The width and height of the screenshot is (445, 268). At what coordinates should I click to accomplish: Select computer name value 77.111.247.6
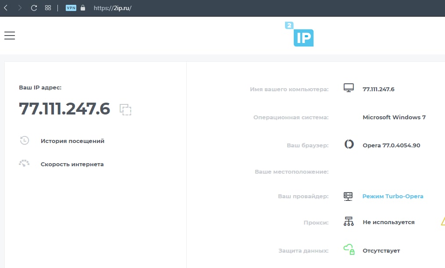[x=379, y=89]
